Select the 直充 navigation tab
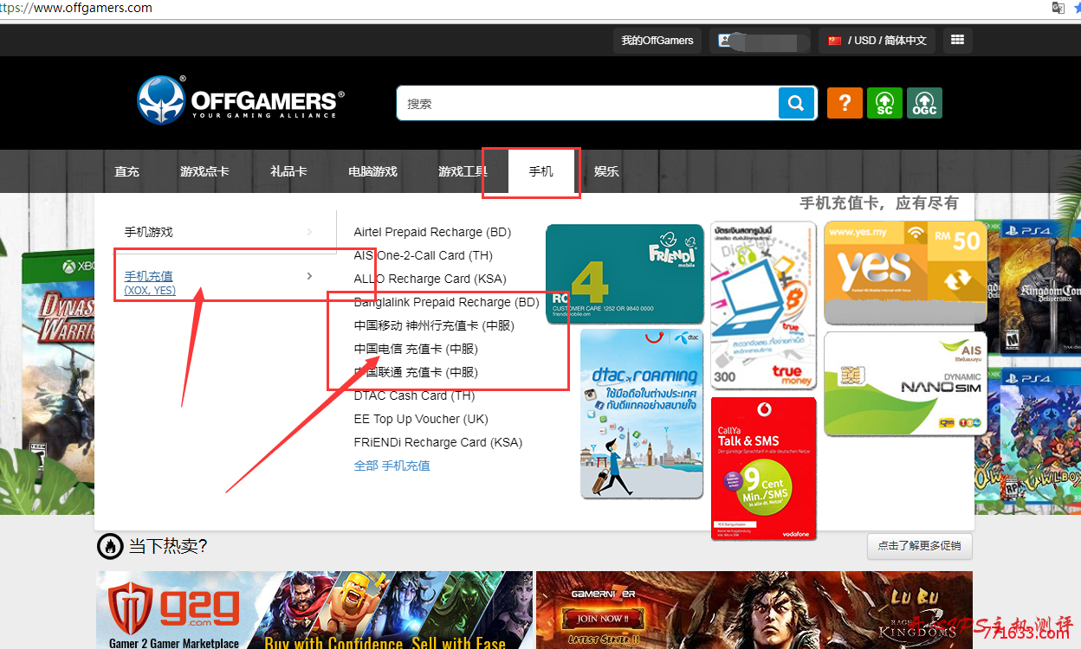The width and height of the screenshot is (1081, 649). pos(126,171)
